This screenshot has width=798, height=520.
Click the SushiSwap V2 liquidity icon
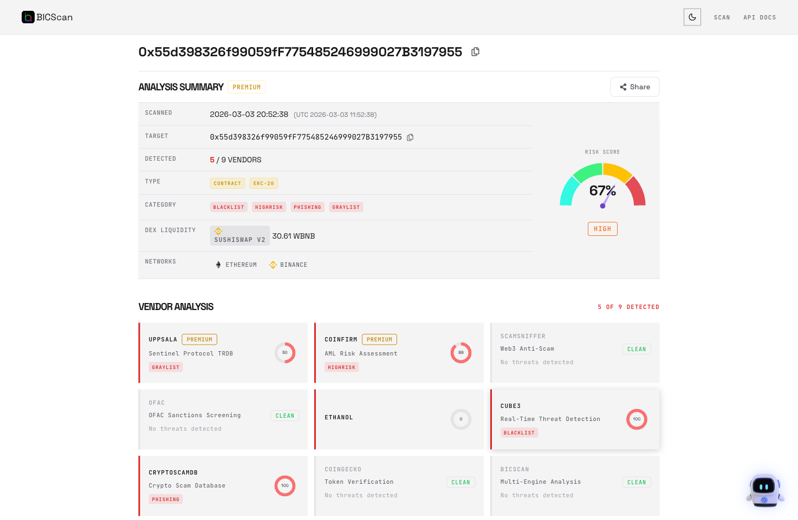[218, 232]
